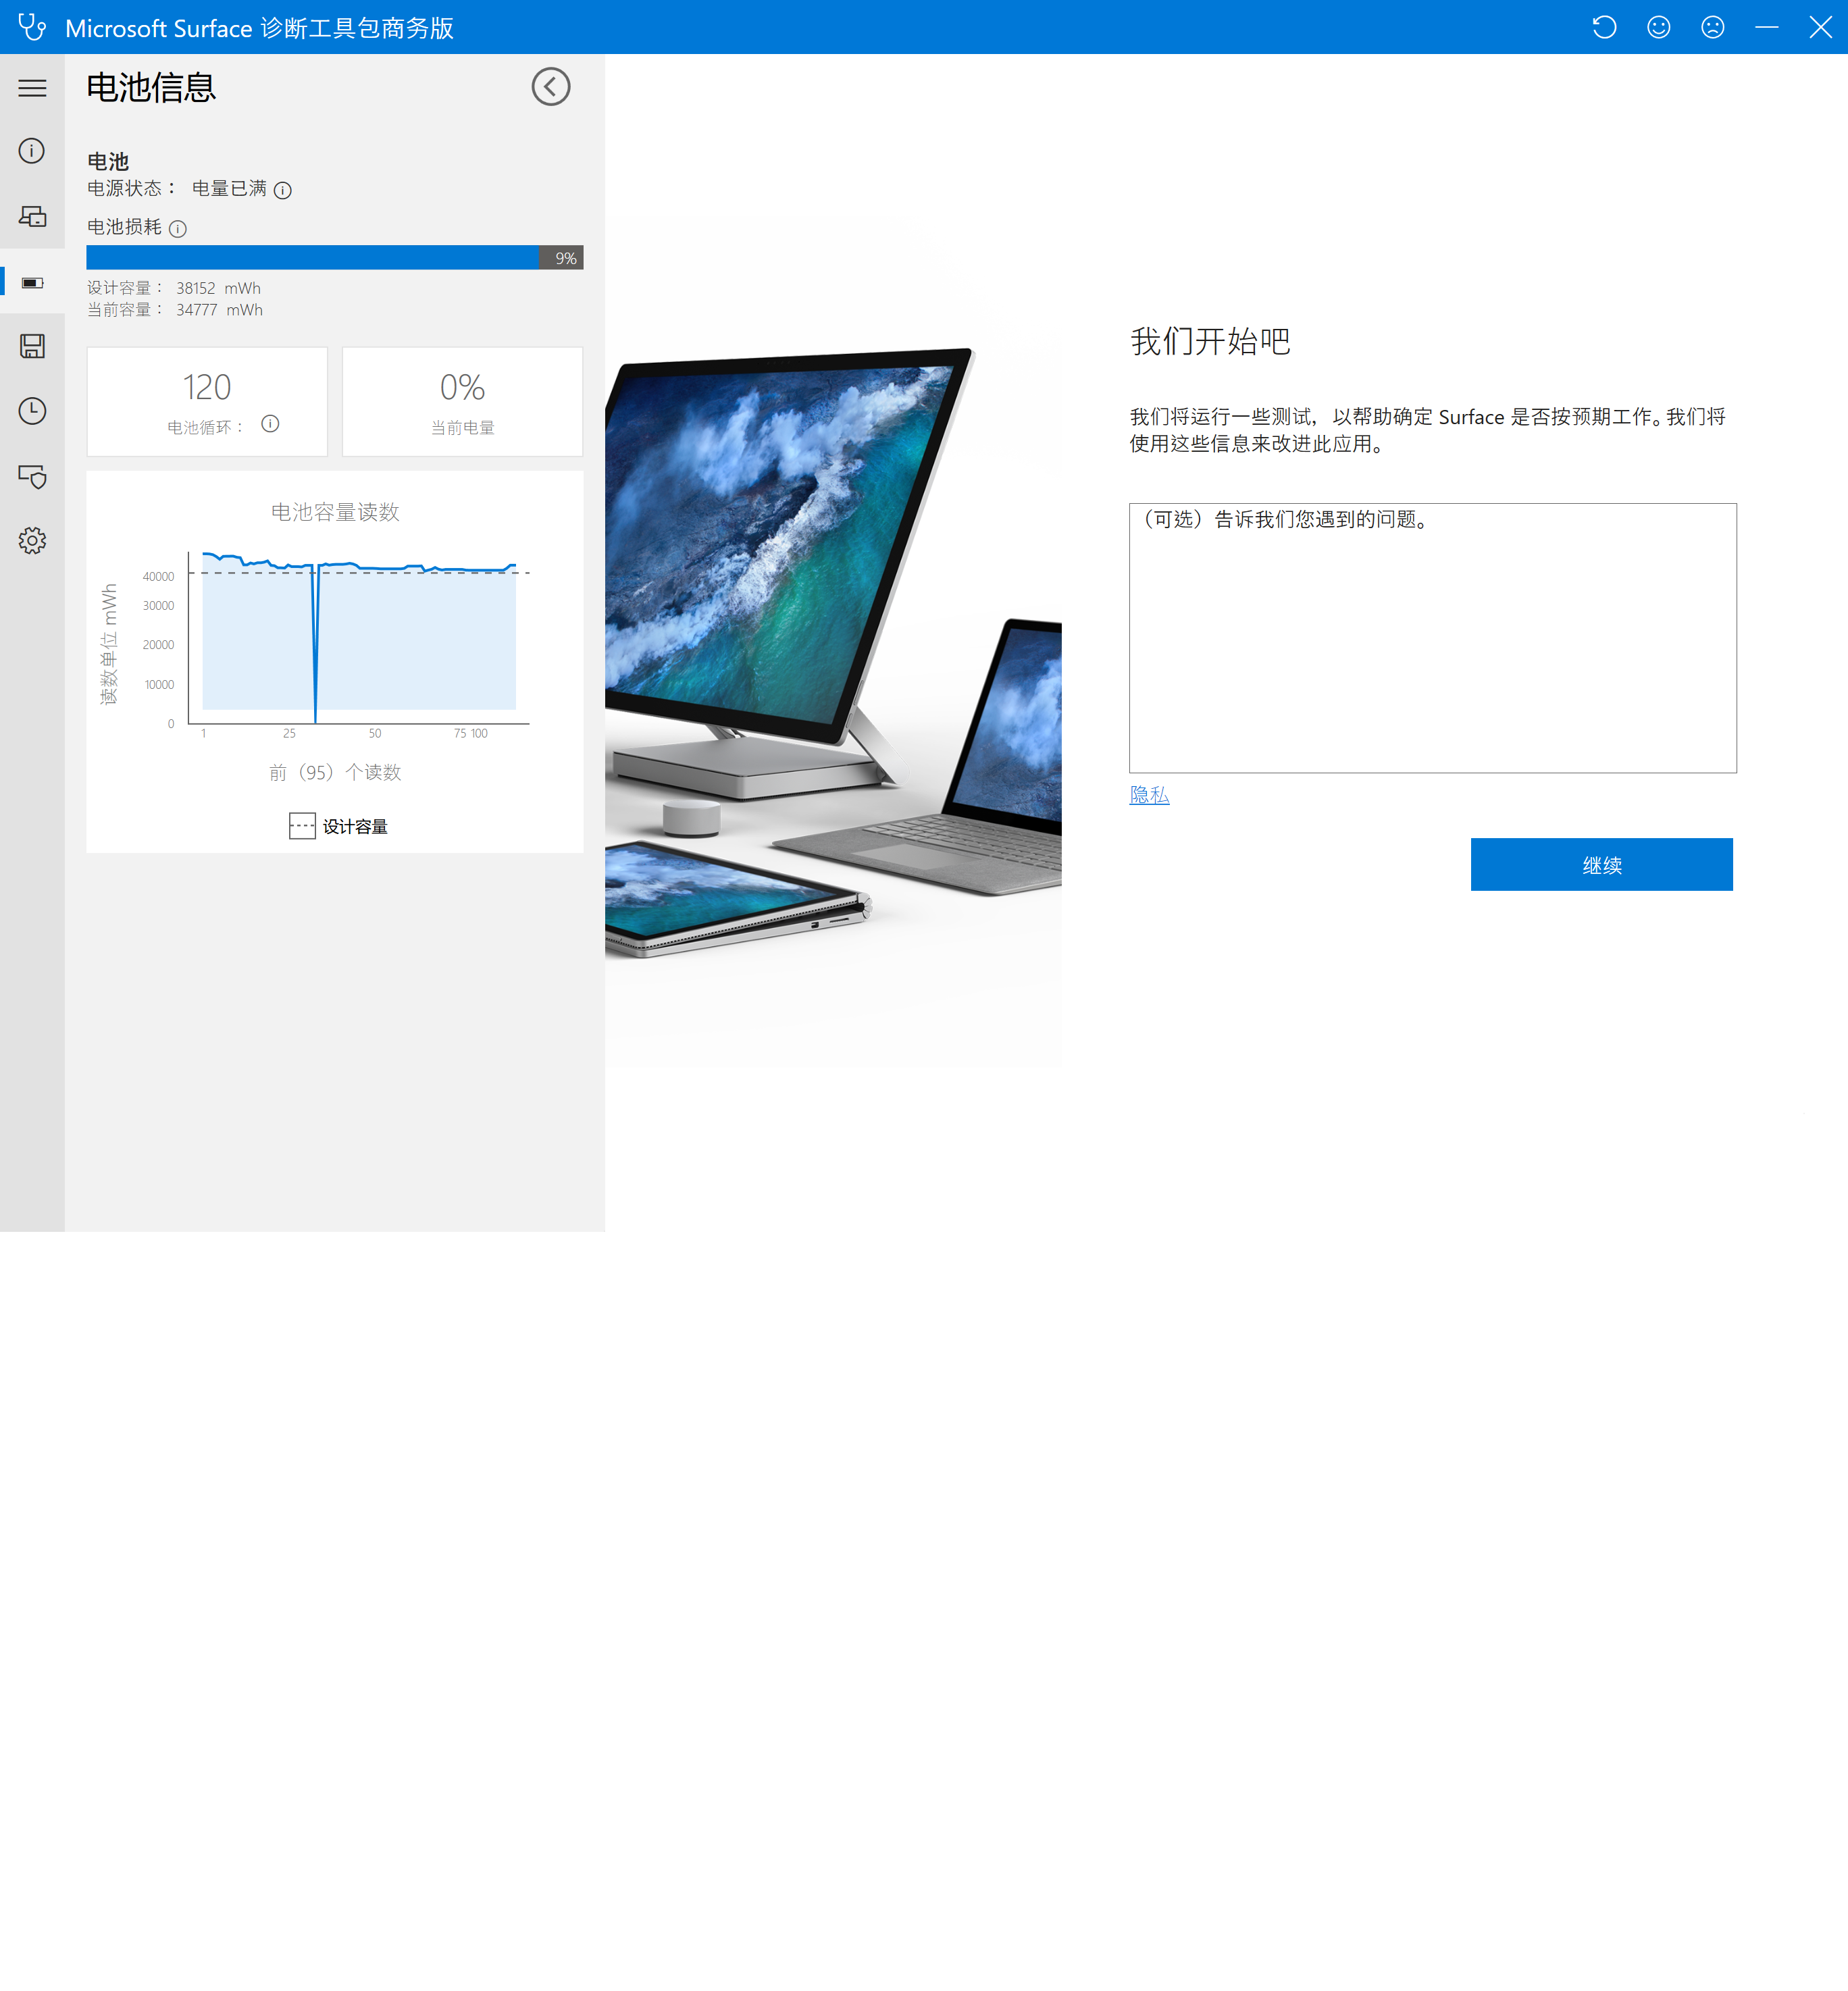Click the info icon beside 电池损耗

pos(178,229)
